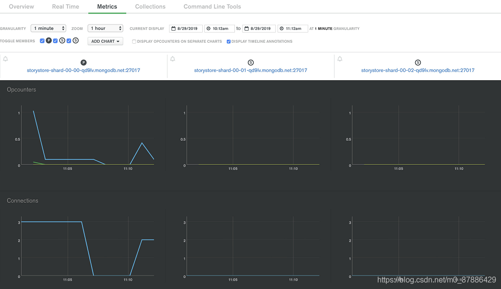
Task: Toggle the first secondary member checkbox
Action: 55,41
